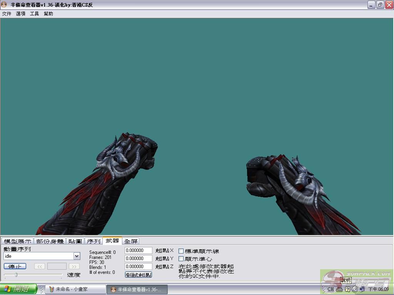Switch to 未命名 - 小畫家 taskbar item

75,289
